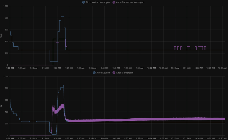Click the 400 tick on the Watt chart
228x140 pixels.
7,42
